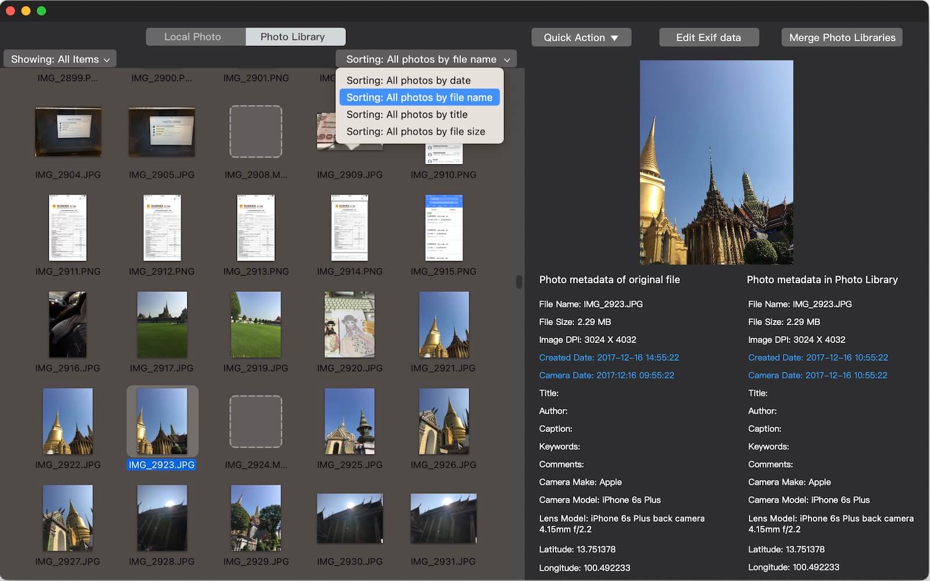This screenshot has width=930, height=581.
Task: Select the IMG_2915.PNG screenshot thumbnail
Action: pyautogui.click(x=443, y=228)
